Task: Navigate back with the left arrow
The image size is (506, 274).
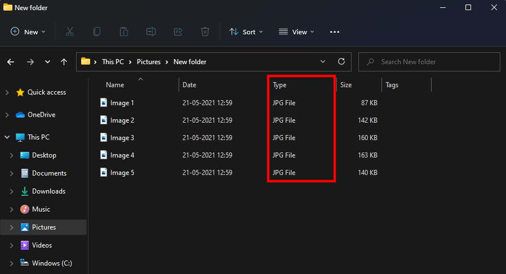Action: [x=11, y=62]
